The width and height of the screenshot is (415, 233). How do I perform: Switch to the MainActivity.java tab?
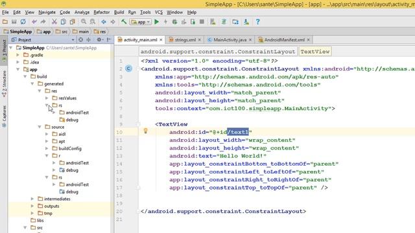click(x=230, y=40)
